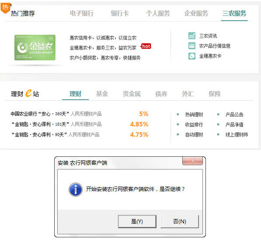Click the orange e logo in 理财e站

coord(28,93)
